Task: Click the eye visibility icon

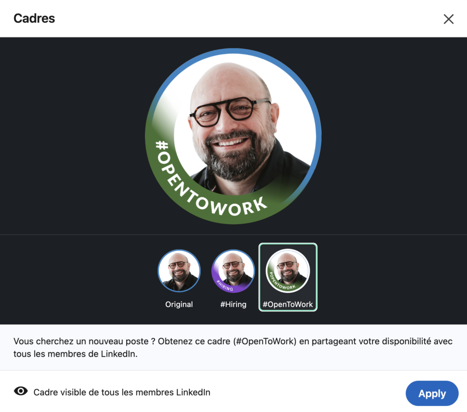Action: pyautogui.click(x=21, y=391)
